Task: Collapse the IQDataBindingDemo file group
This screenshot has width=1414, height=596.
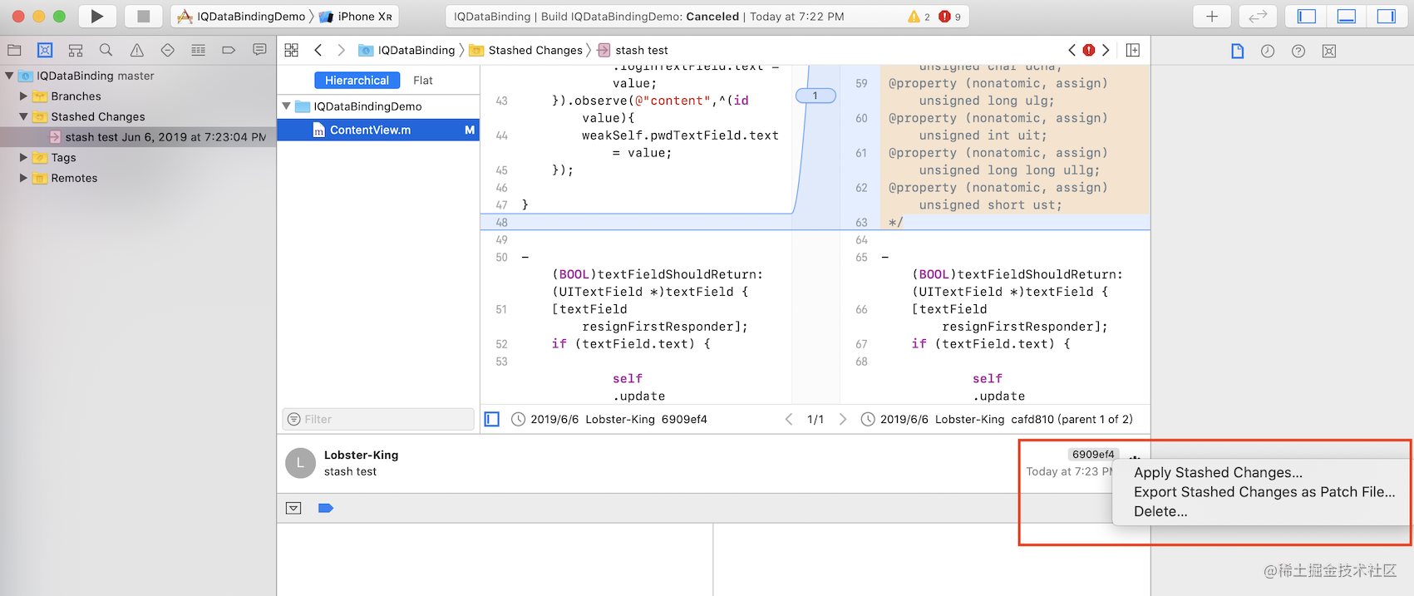Action: pos(287,106)
